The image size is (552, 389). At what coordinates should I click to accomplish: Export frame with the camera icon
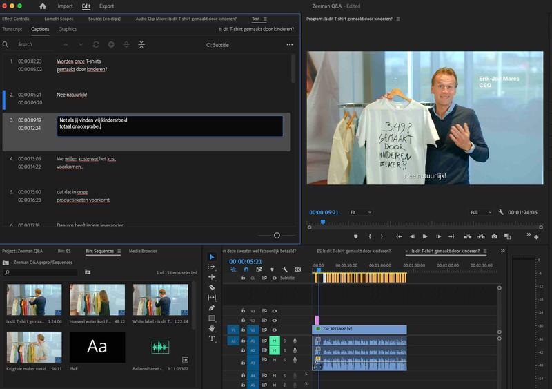495,236
